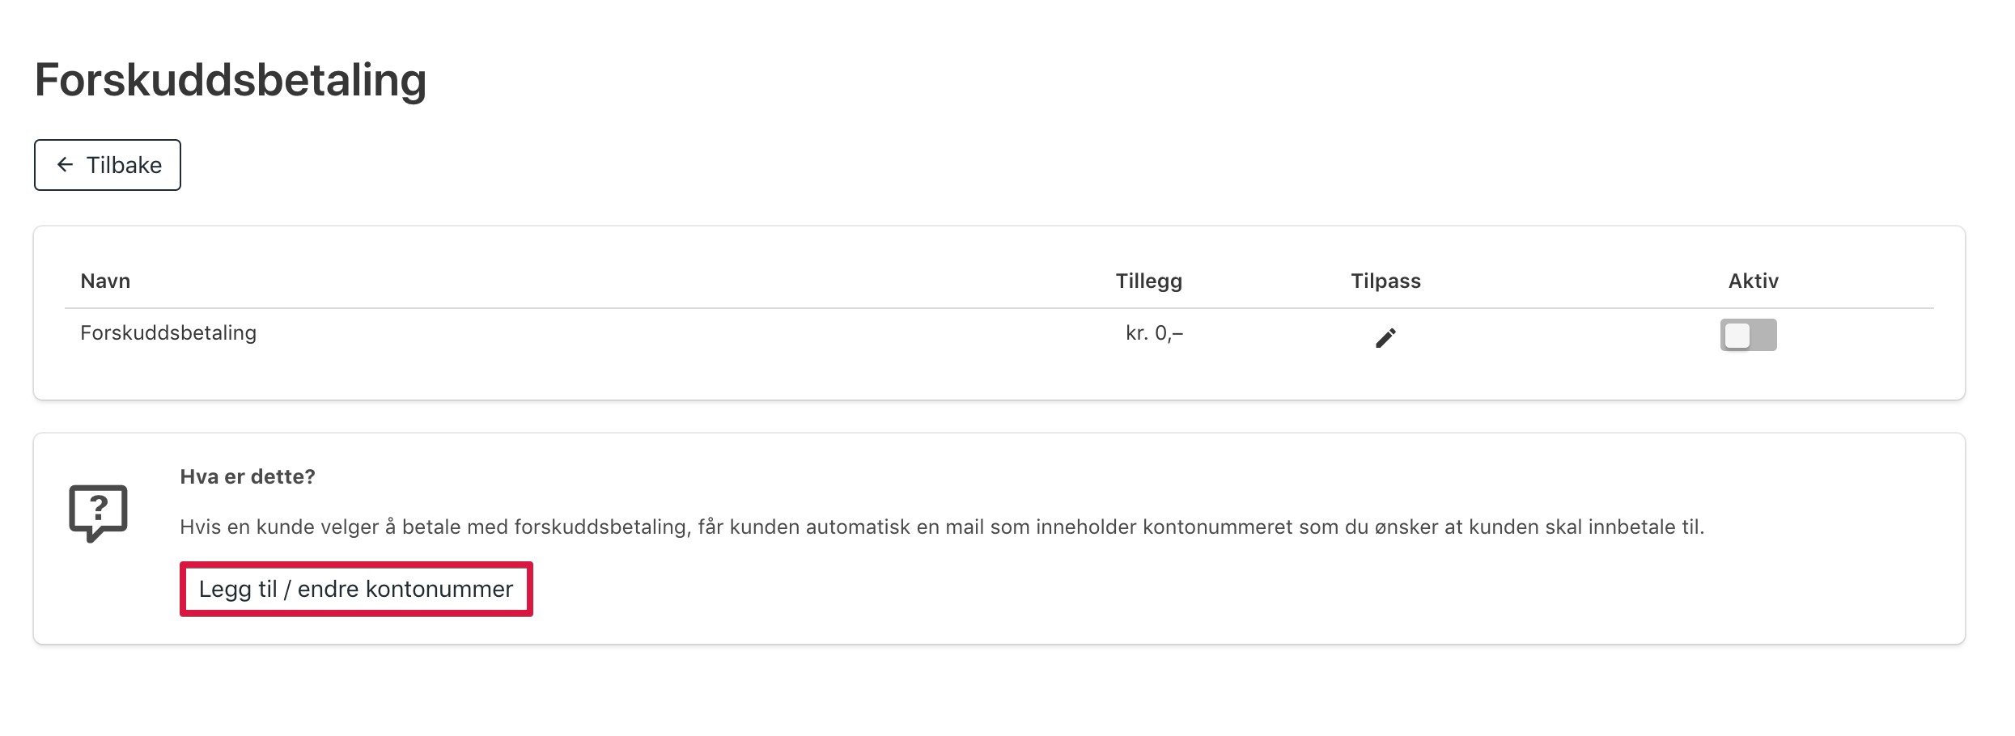
Task: Open Legg til / endre kontonummer
Action: point(356,589)
